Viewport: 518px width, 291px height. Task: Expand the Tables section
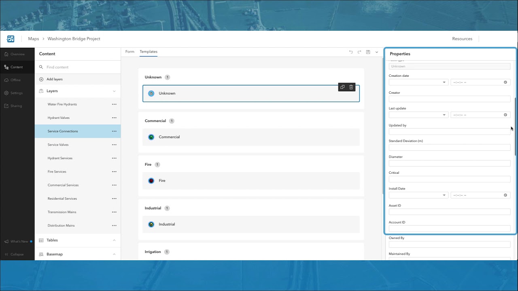(x=114, y=240)
